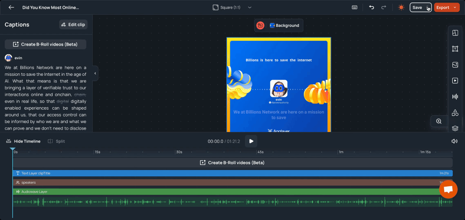Play the video preview
Image resolution: width=465 pixels, height=220 pixels.
251,141
